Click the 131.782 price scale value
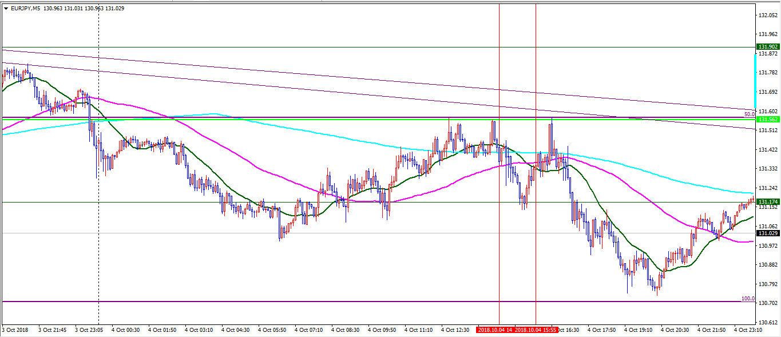The image size is (781, 337). coord(768,73)
